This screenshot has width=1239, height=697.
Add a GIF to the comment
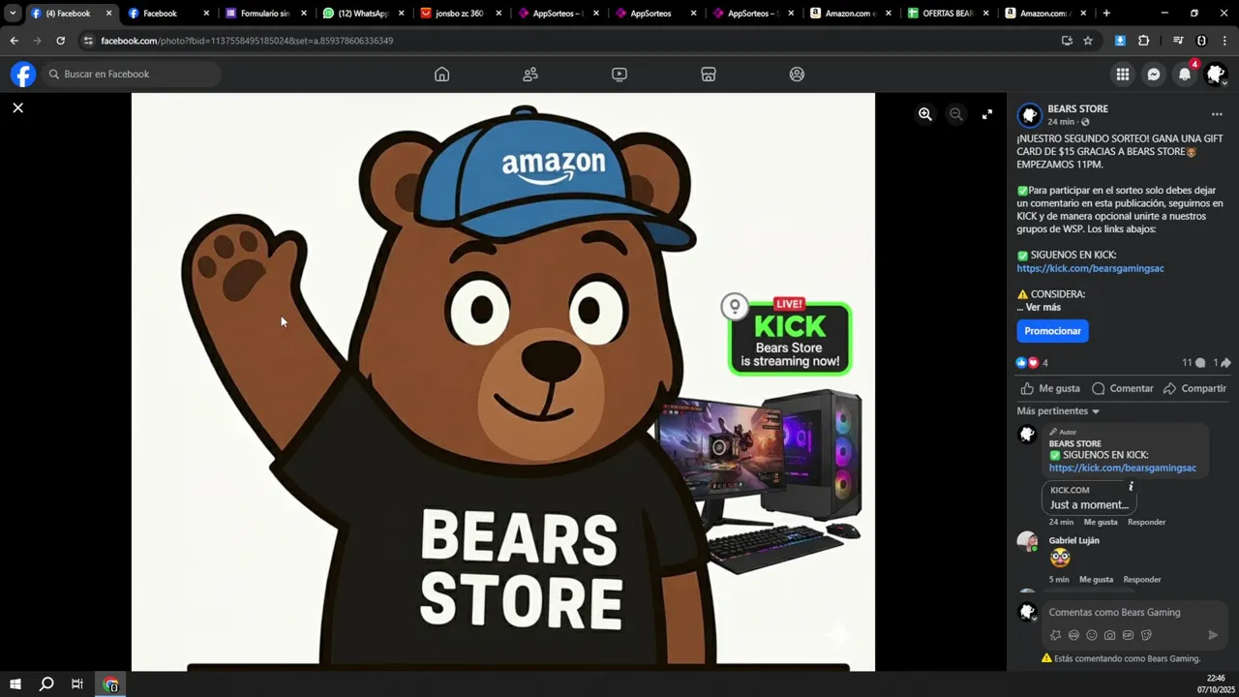pos(1128,635)
